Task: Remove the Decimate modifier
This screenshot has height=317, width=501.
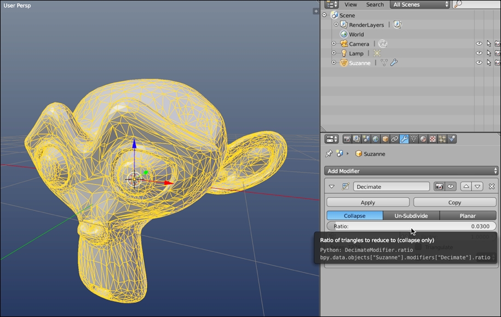Action: pos(492,186)
